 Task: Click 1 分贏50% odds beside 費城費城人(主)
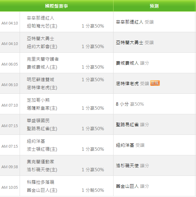pos(93,67)
